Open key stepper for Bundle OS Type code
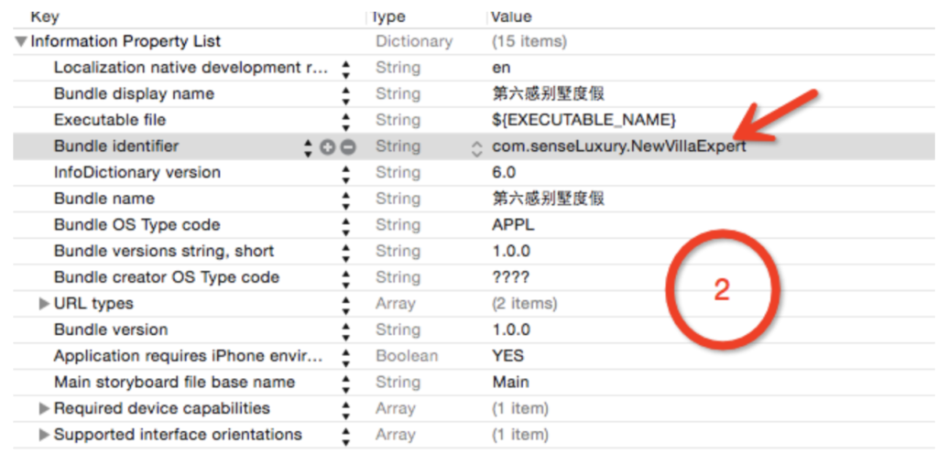The width and height of the screenshot is (938, 453). point(345,226)
